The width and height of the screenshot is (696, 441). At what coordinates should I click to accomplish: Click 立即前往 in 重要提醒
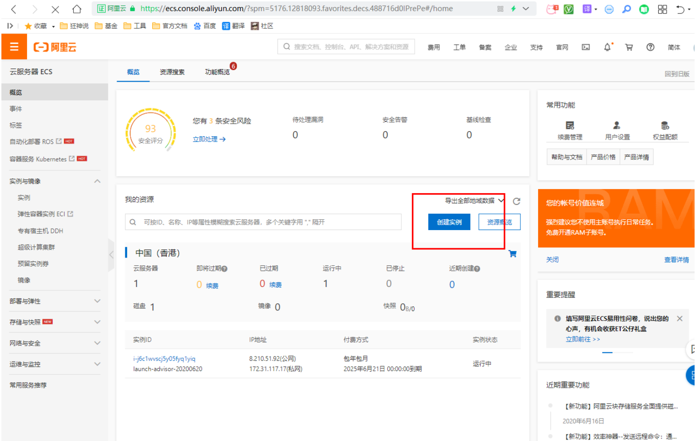[x=583, y=339]
